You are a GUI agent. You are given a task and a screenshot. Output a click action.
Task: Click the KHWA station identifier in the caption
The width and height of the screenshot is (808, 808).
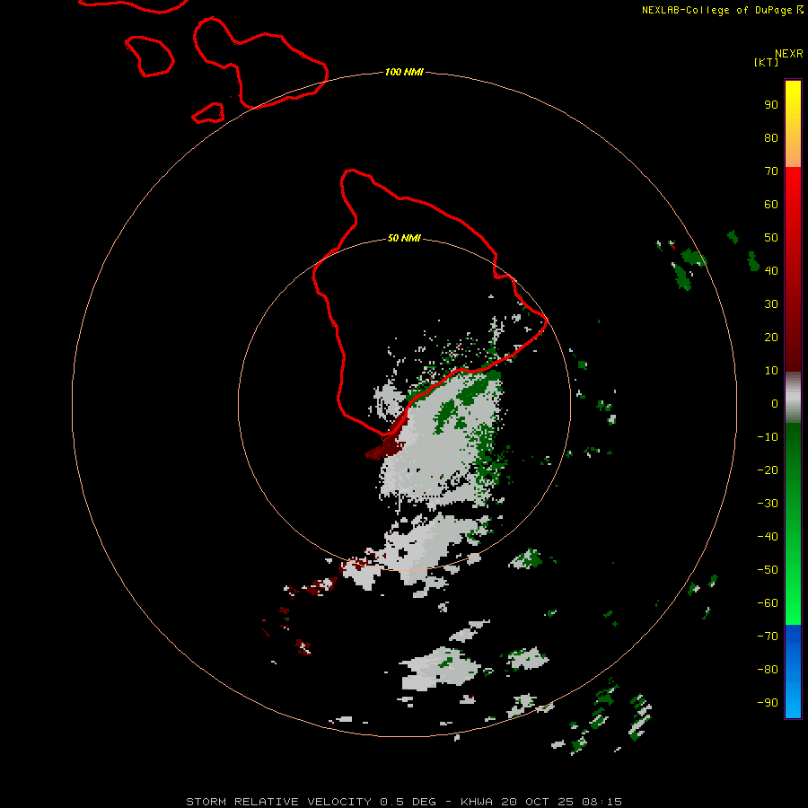click(477, 802)
